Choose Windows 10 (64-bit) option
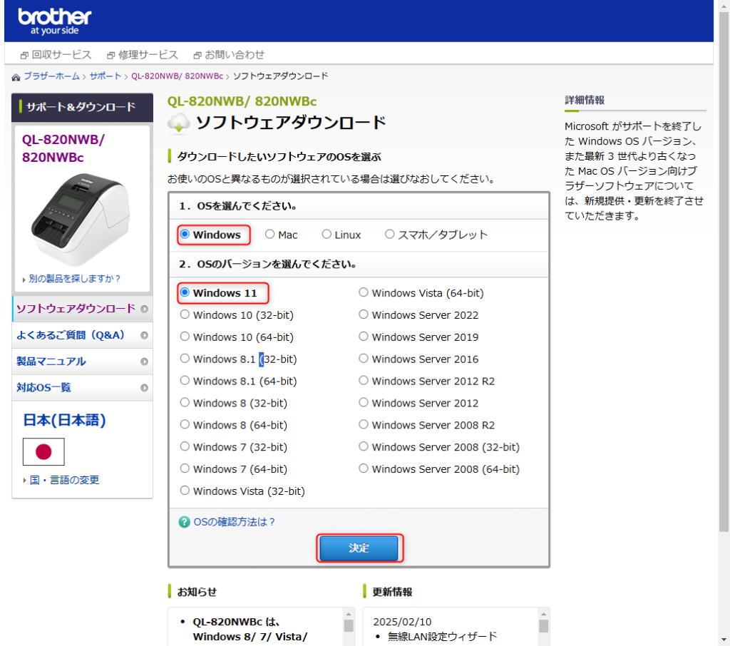The image size is (730, 646). coord(185,337)
